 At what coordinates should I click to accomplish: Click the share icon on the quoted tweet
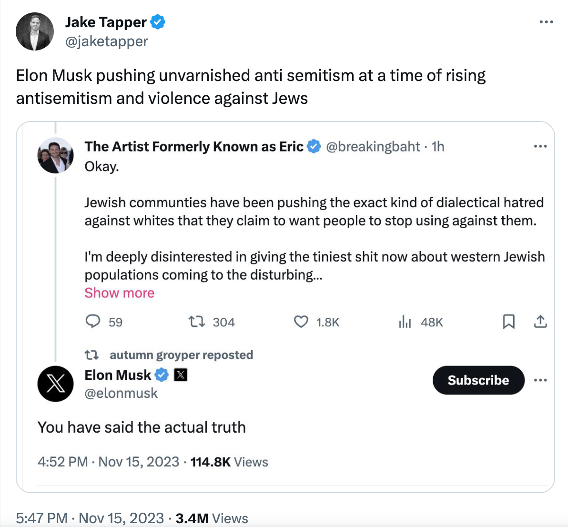tap(540, 322)
